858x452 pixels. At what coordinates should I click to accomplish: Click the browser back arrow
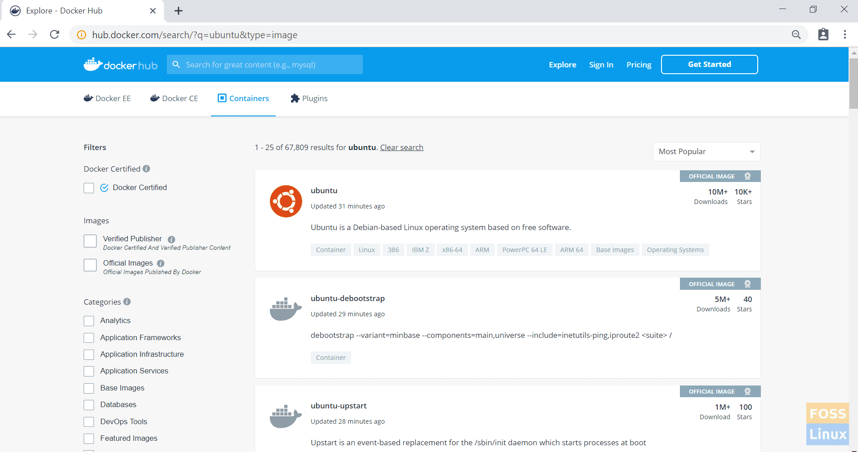(12, 35)
